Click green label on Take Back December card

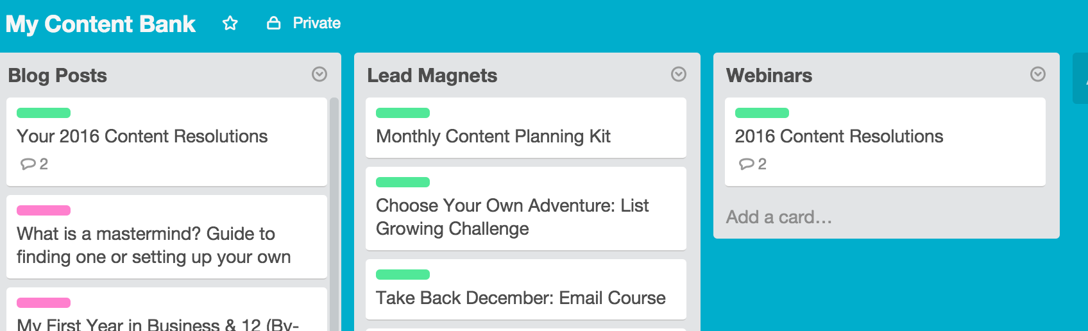[x=403, y=275]
